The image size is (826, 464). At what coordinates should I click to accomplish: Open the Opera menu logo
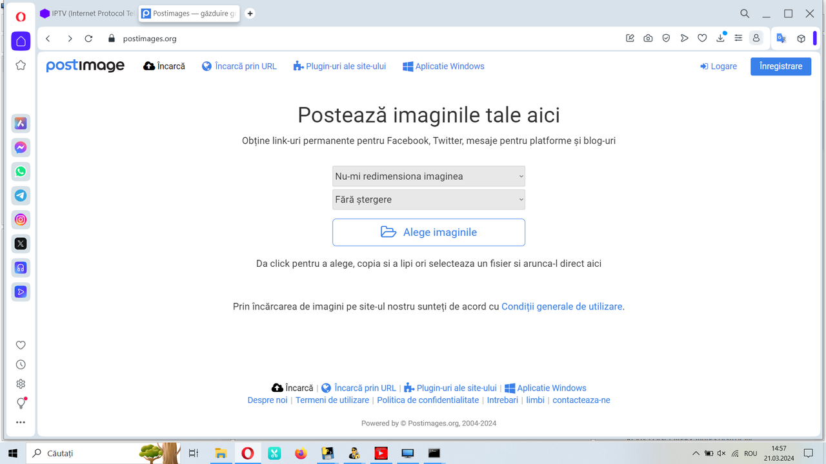[x=21, y=17]
